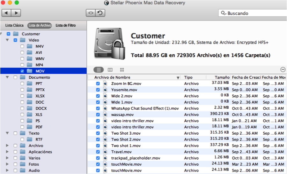Image resolution: width=287 pixels, height=174 pixels.
Task: Click file icon of trackpad_placeholder.mov
Action: tap(105, 158)
